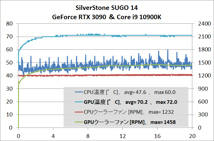Click right axis label 1800
The image size is (214, 141).
[x=204, y=49]
